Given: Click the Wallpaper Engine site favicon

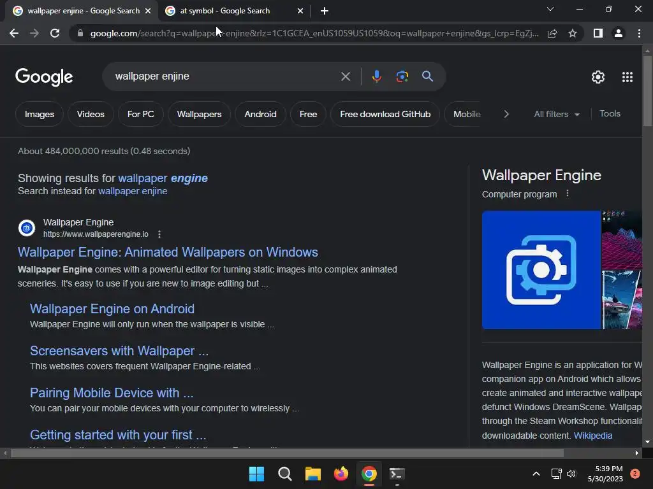Looking at the screenshot, I should (x=27, y=228).
